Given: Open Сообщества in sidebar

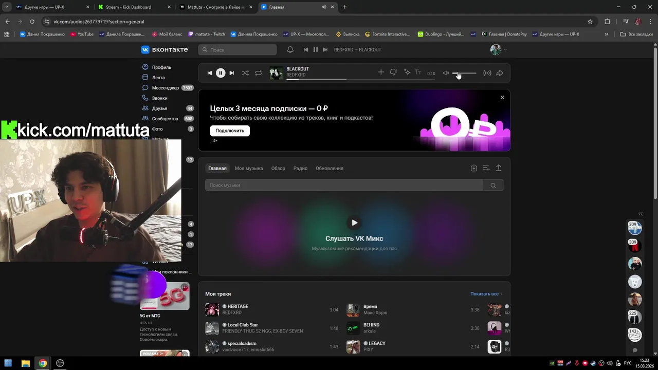Looking at the screenshot, I should [164, 119].
